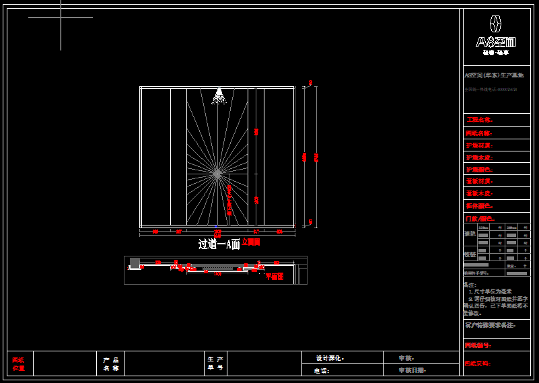
Task: Select the 过道一A面 drawing title text
Action: [x=219, y=244]
